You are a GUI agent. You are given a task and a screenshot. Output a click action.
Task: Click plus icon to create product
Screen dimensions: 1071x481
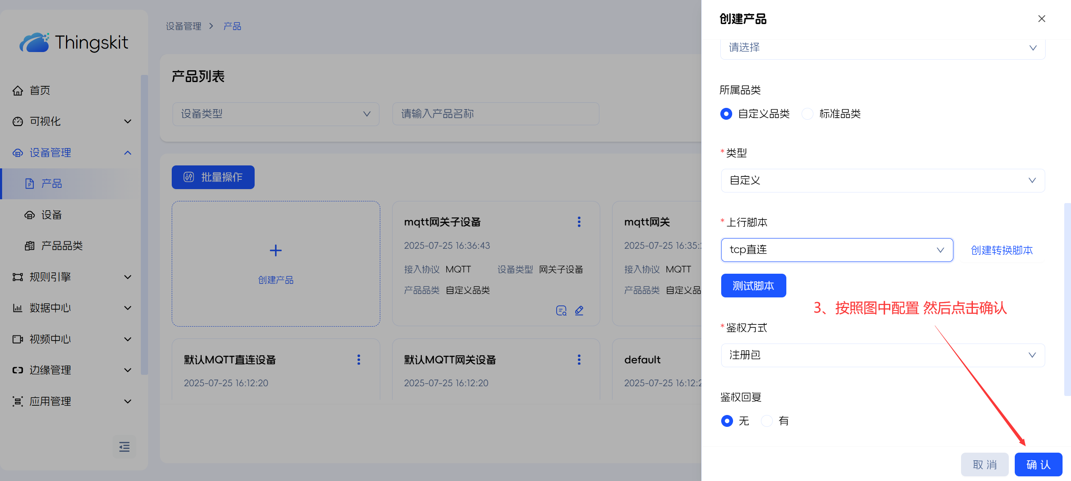pos(276,250)
